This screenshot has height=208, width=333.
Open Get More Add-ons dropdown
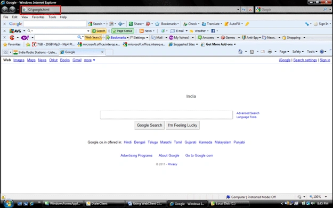(218, 44)
